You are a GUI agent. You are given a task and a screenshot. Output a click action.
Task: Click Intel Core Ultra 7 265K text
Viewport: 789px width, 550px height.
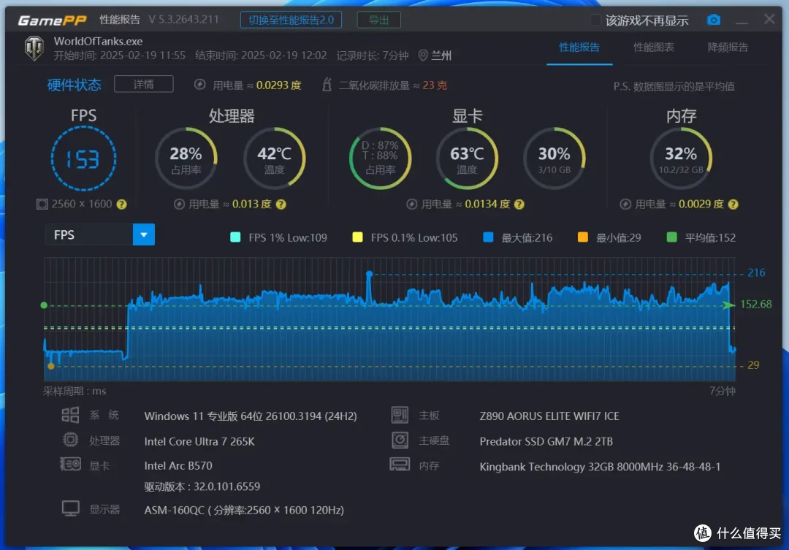pos(199,441)
